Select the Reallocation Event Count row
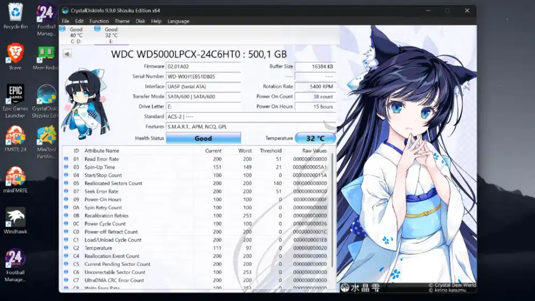This screenshot has width=535, height=301. (196, 256)
